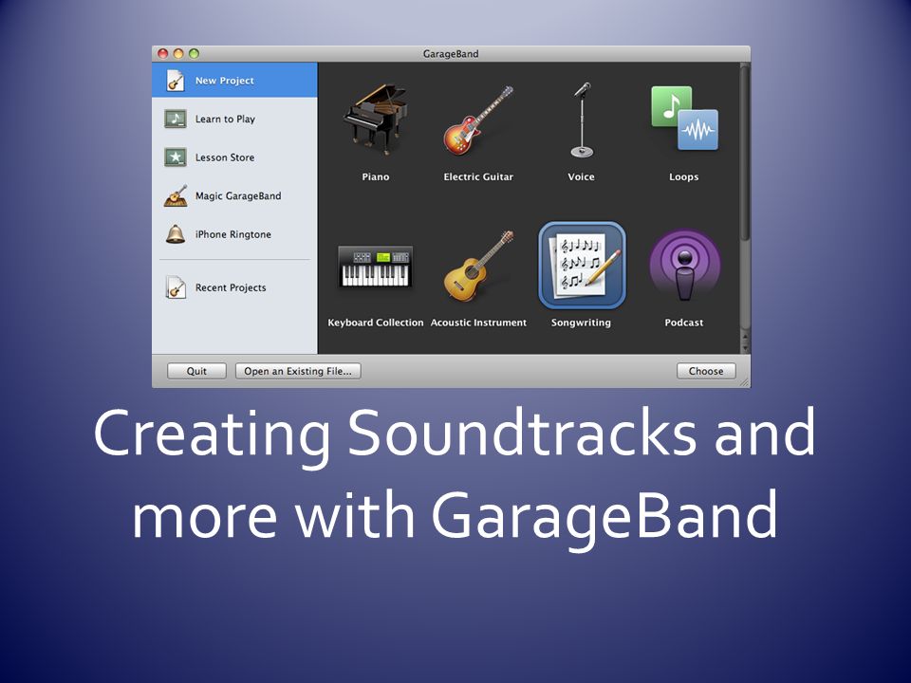
Task: Click the scrollbar down arrow
Action: [746, 348]
